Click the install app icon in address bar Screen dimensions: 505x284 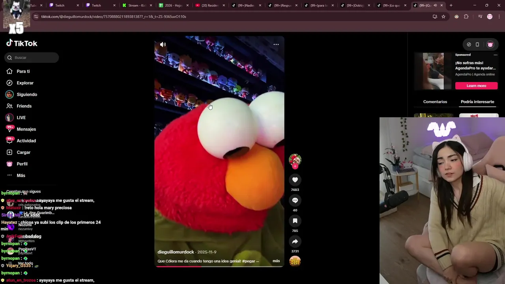tap(435, 17)
